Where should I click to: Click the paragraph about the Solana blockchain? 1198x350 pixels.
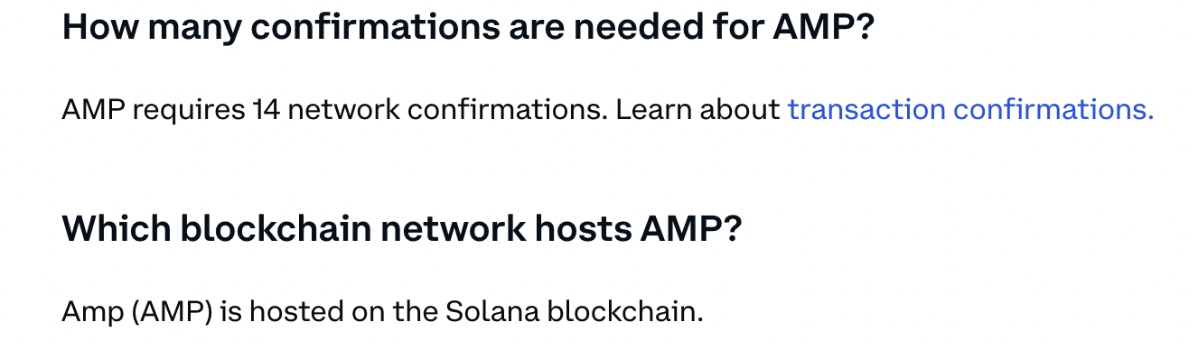click(x=382, y=312)
